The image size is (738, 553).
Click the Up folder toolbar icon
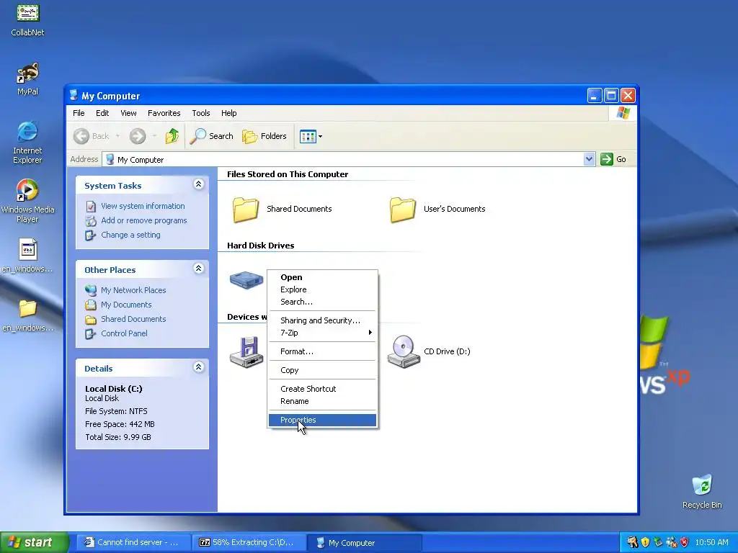point(172,136)
